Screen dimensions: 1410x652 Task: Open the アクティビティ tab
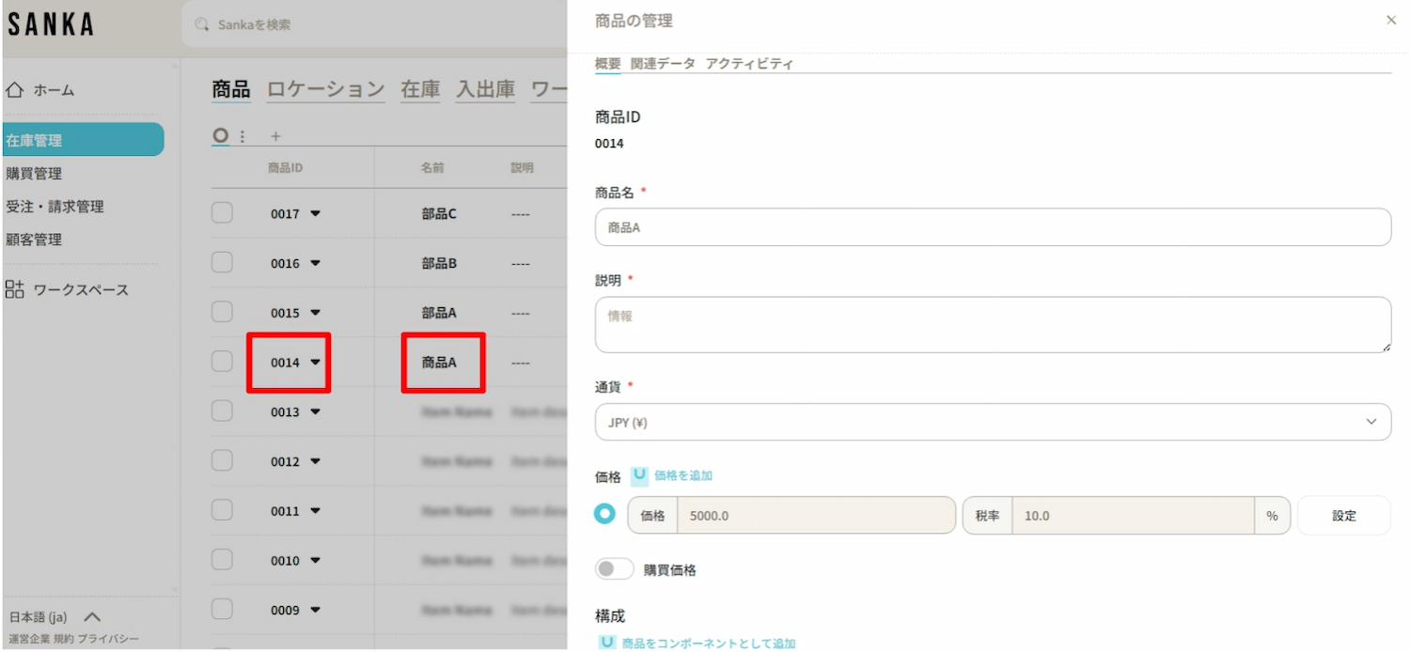(749, 64)
